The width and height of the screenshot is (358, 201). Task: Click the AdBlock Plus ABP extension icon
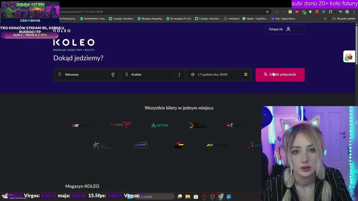(297, 12)
